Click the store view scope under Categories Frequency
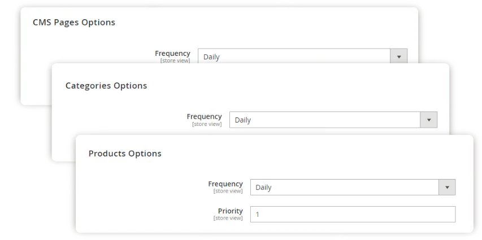The width and height of the screenshot is (482, 240). (207, 124)
